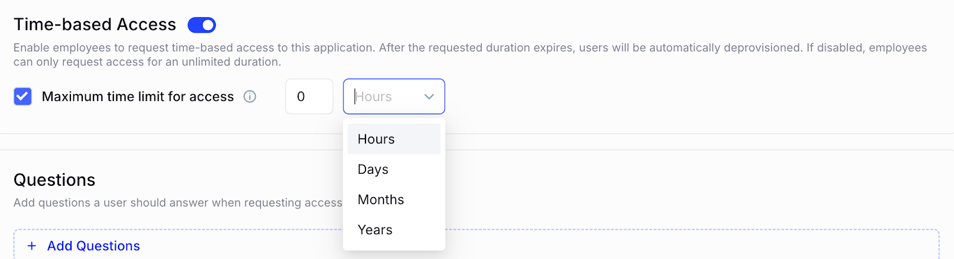Turn off the Time-based Access switch
Screen dimensions: 954x259
pyautogui.click(x=202, y=25)
